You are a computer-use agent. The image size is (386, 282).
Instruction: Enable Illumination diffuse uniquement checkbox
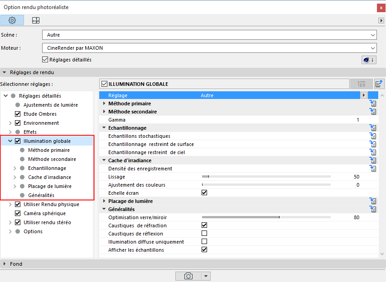pos(204,241)
